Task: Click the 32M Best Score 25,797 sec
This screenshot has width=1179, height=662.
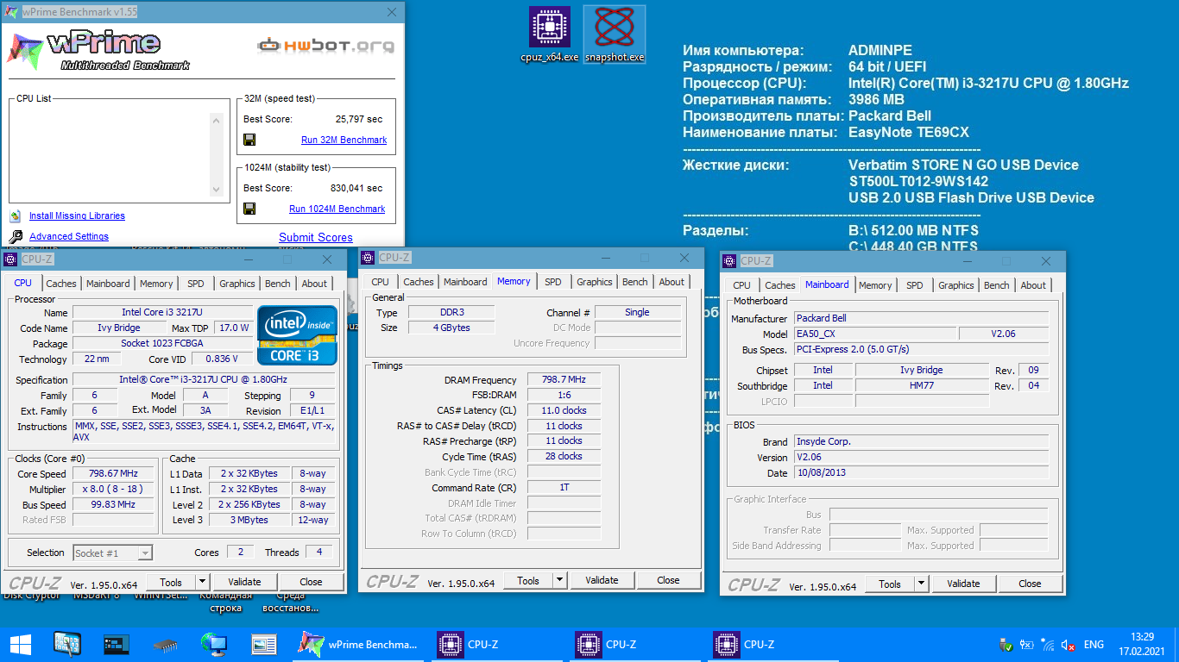Action: tap(358, 119)
